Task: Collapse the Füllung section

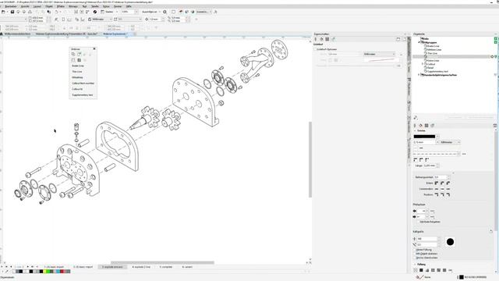Action: tap(415, 265)
